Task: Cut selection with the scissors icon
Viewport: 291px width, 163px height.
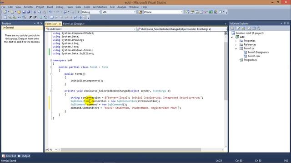Action: coord(35,12)
